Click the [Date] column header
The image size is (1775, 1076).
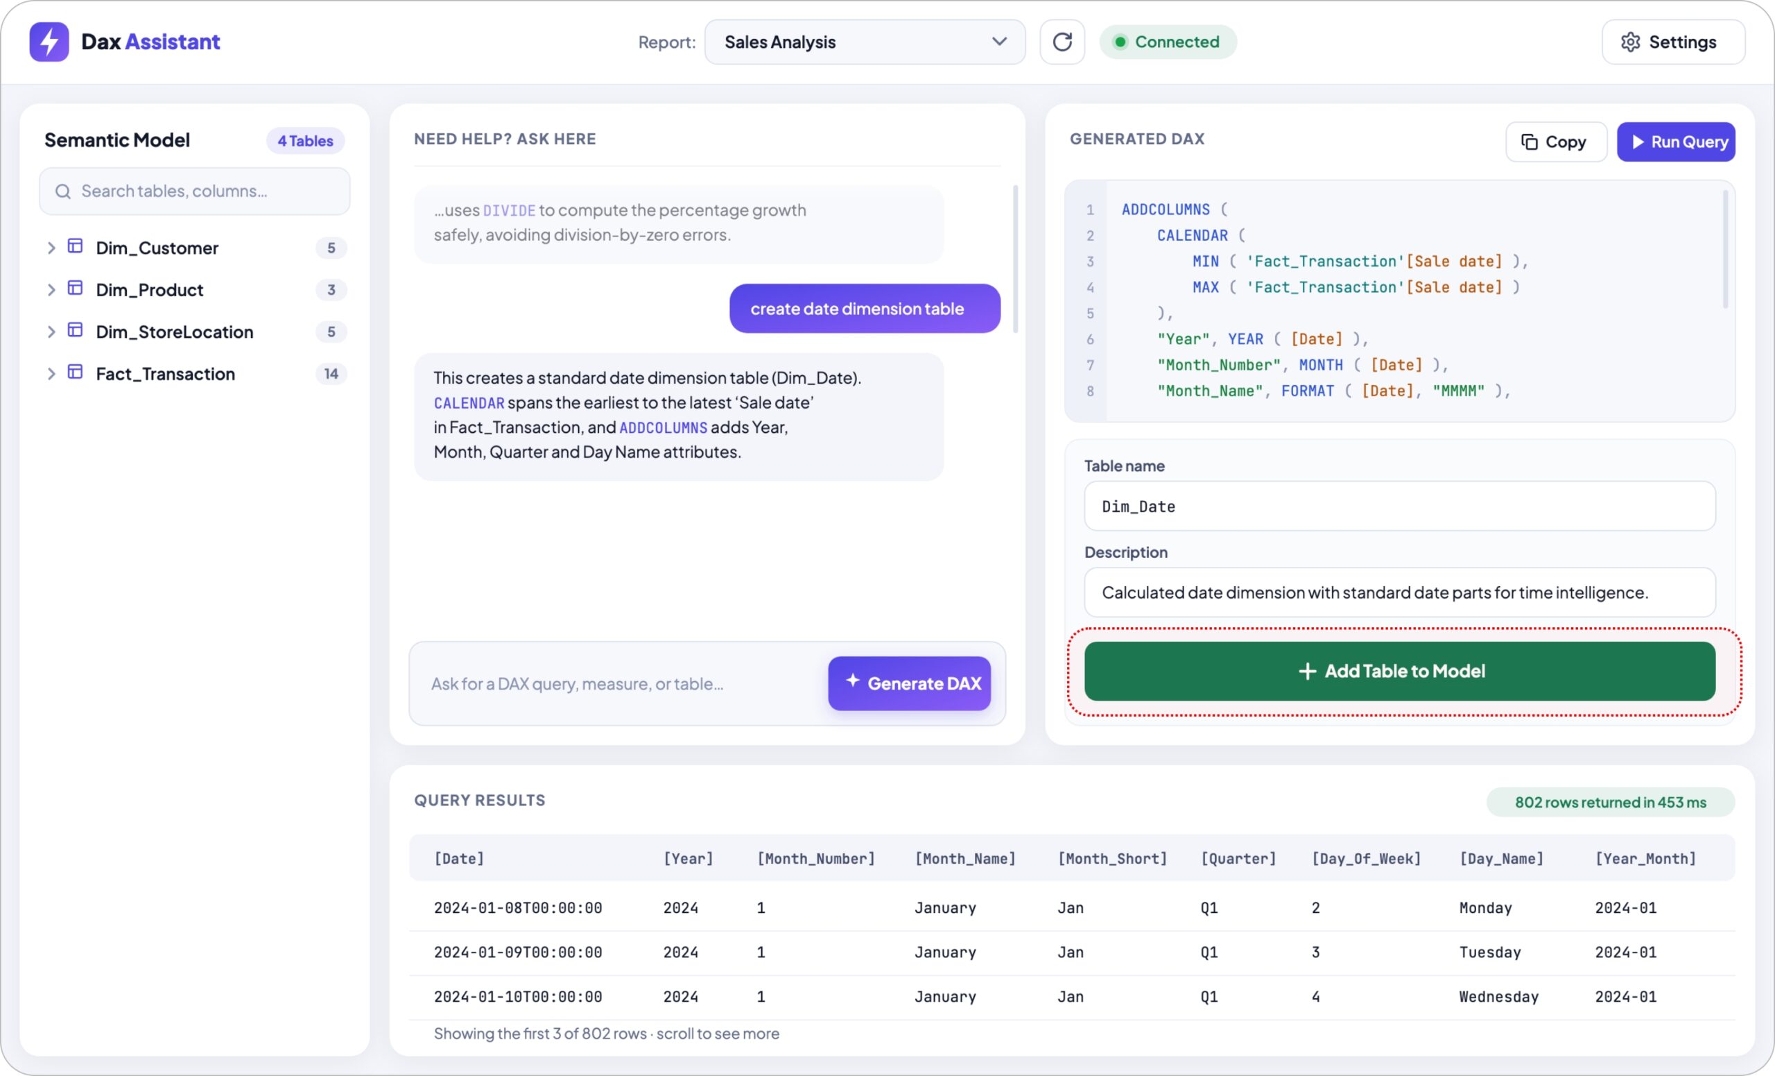459,858
